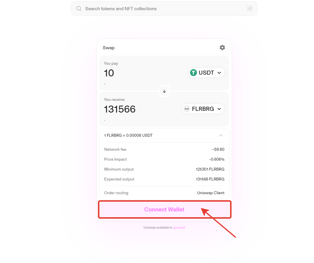Click the Price Impact percentage
Viewport: 314px width, 263px height.
tap(217, 159)
